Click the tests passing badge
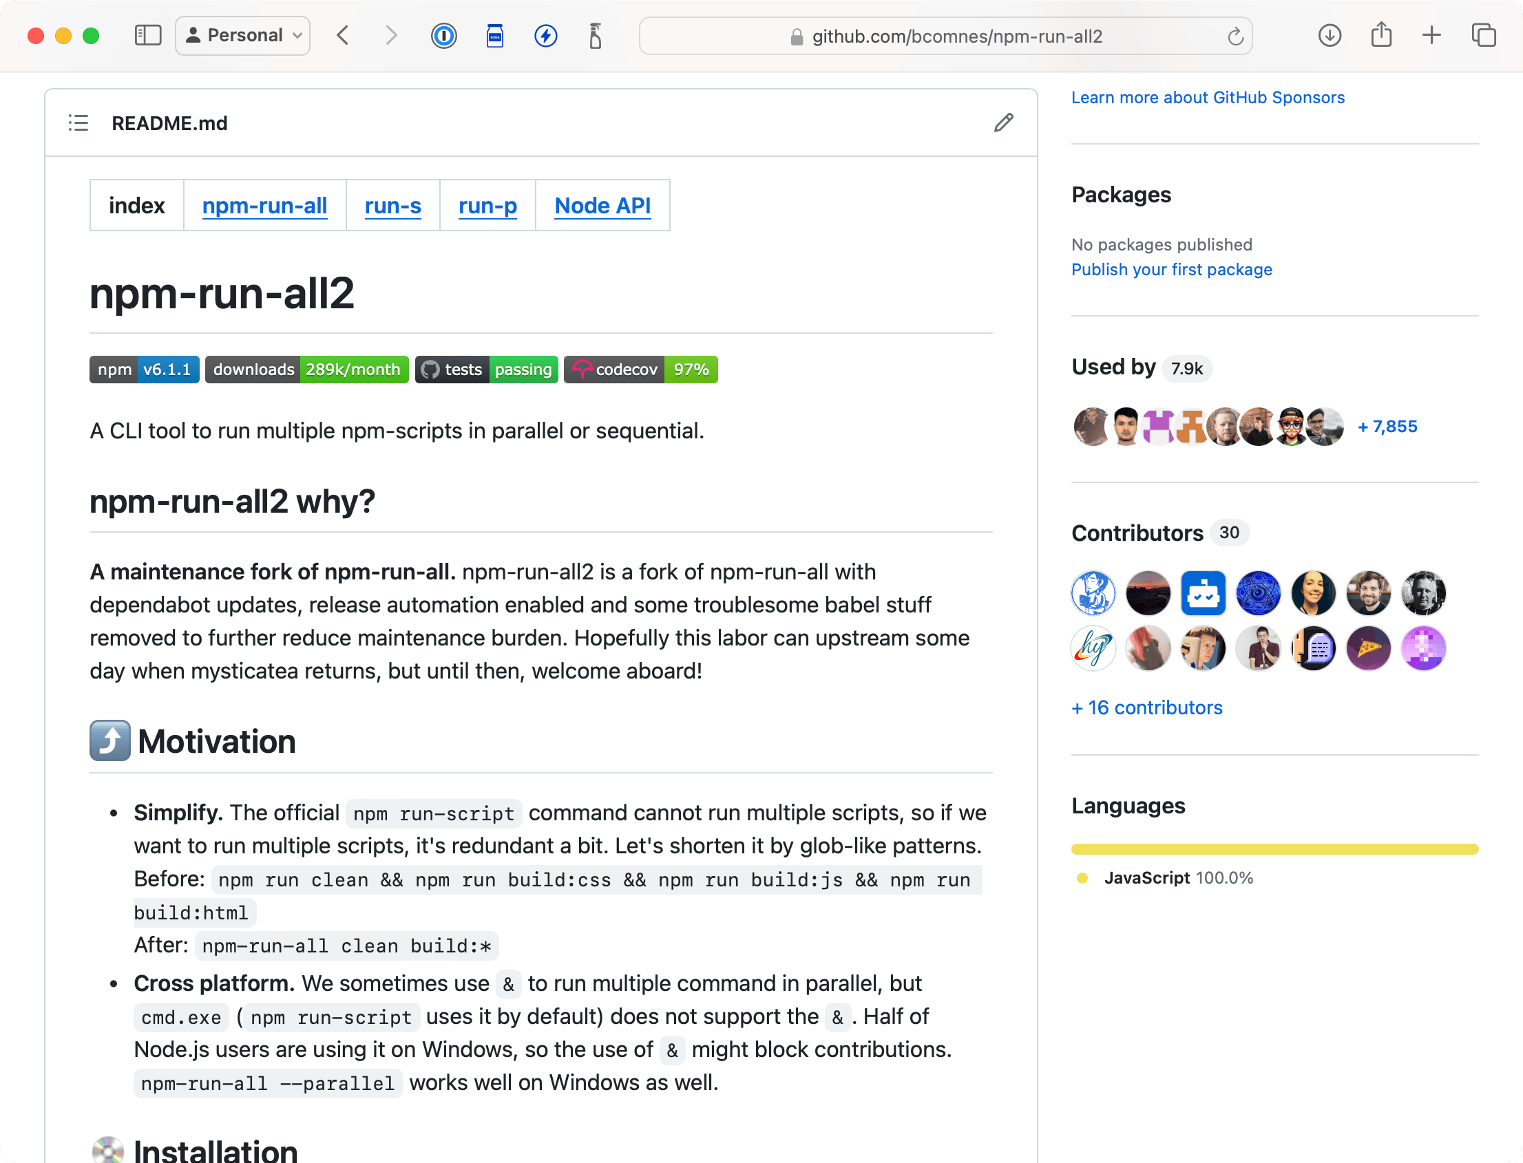 point(486,370)
